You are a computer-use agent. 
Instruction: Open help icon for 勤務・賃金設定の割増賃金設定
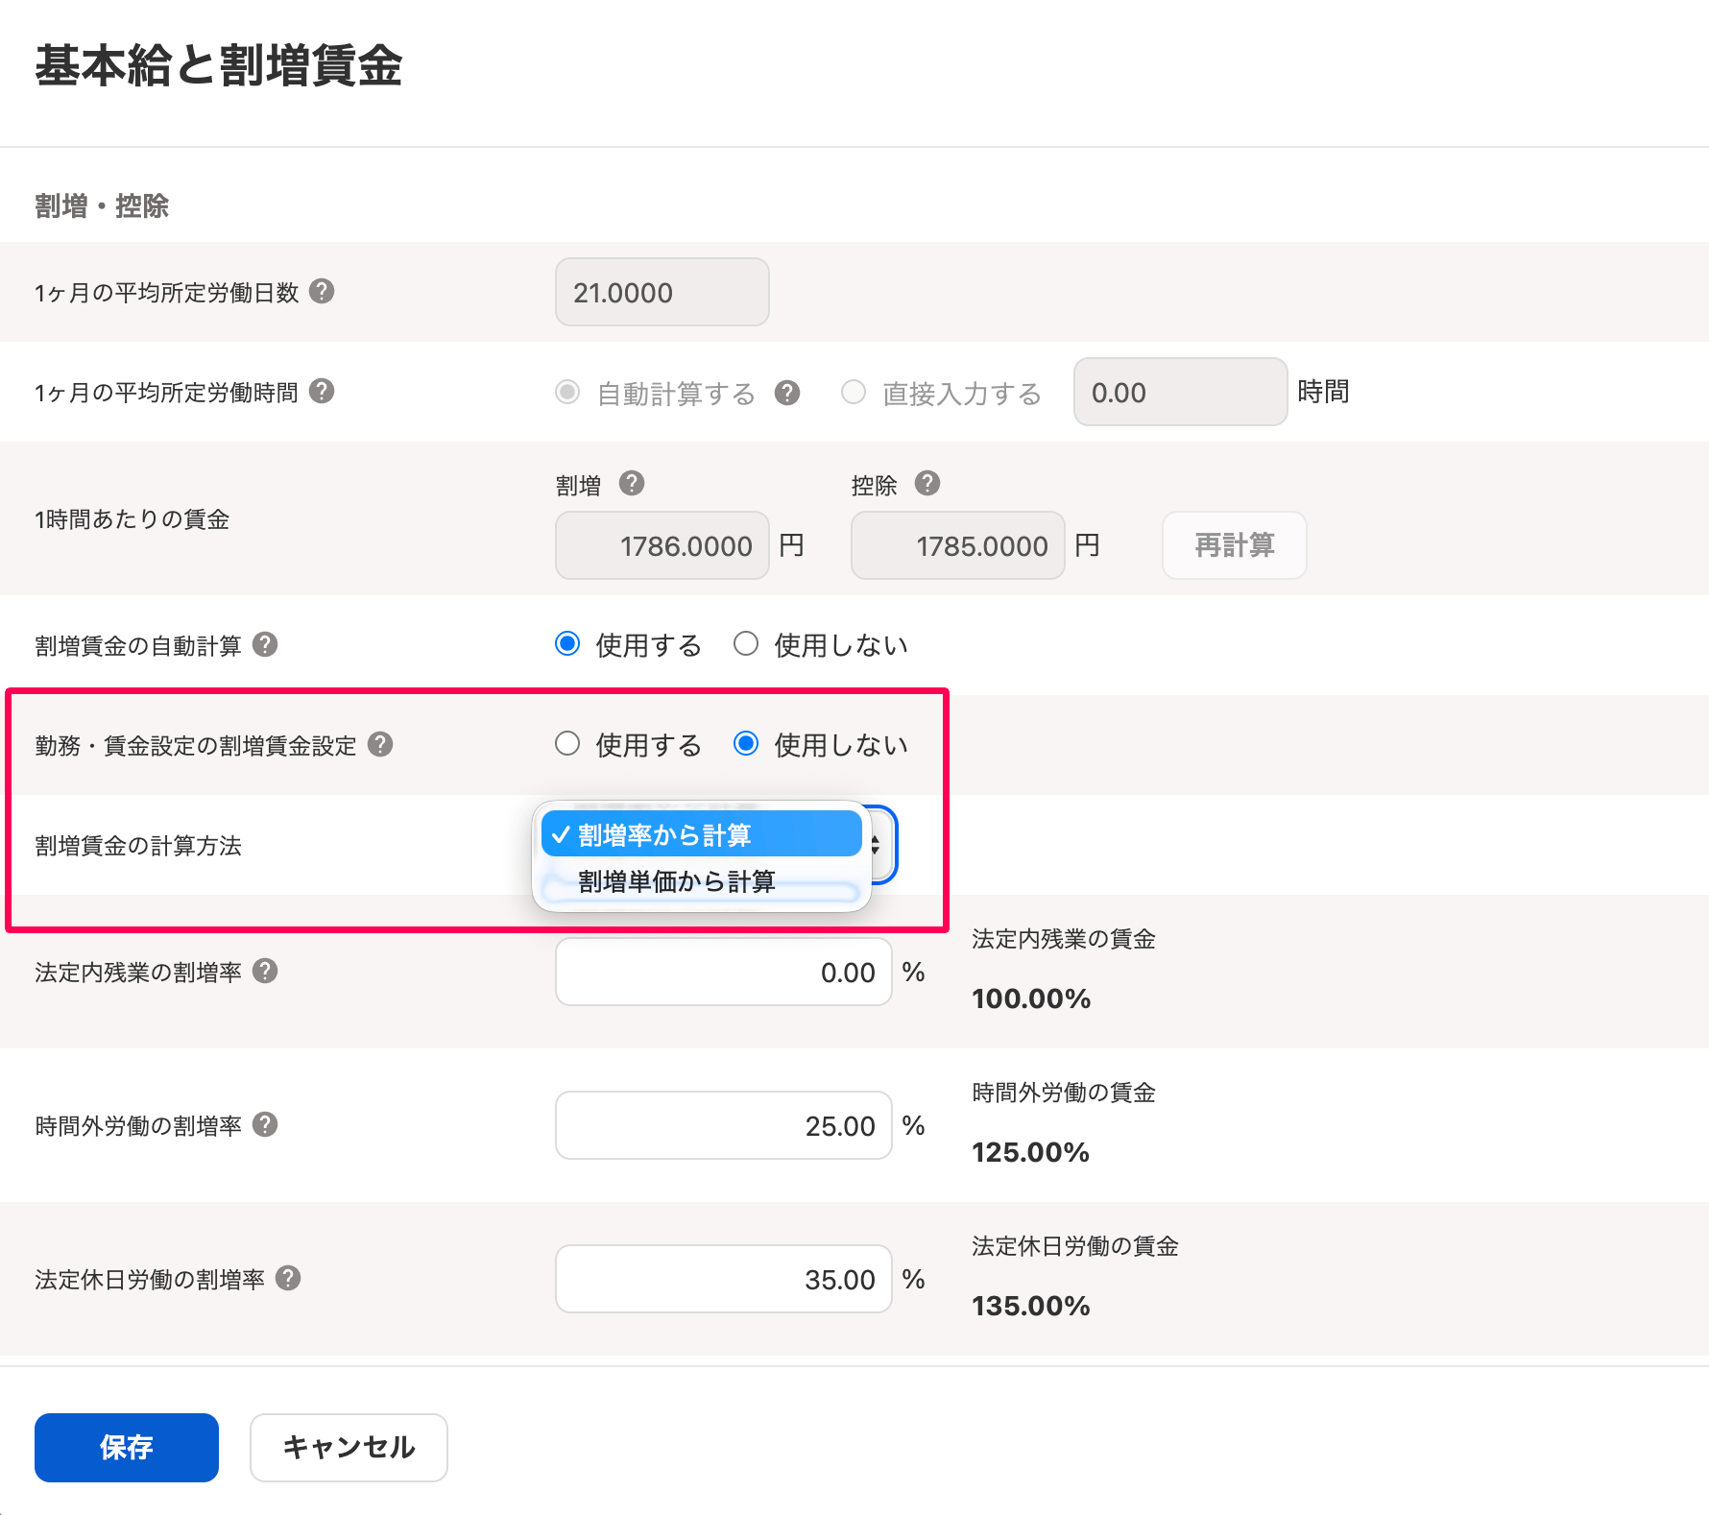(380, 744)
